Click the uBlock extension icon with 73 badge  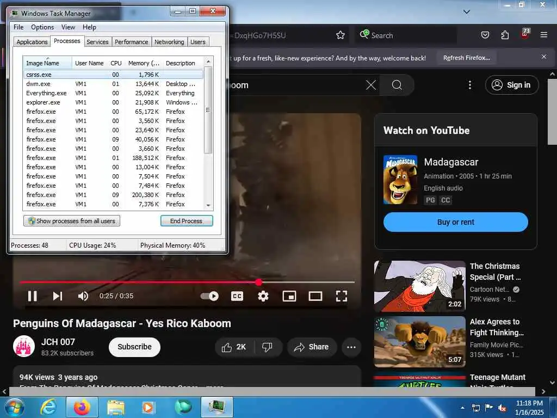click(525, 34)
